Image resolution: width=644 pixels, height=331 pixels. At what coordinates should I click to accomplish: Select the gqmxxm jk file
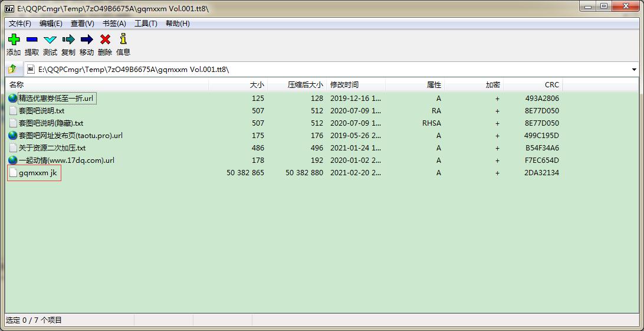pyautogui.click(x=37, y=173)
